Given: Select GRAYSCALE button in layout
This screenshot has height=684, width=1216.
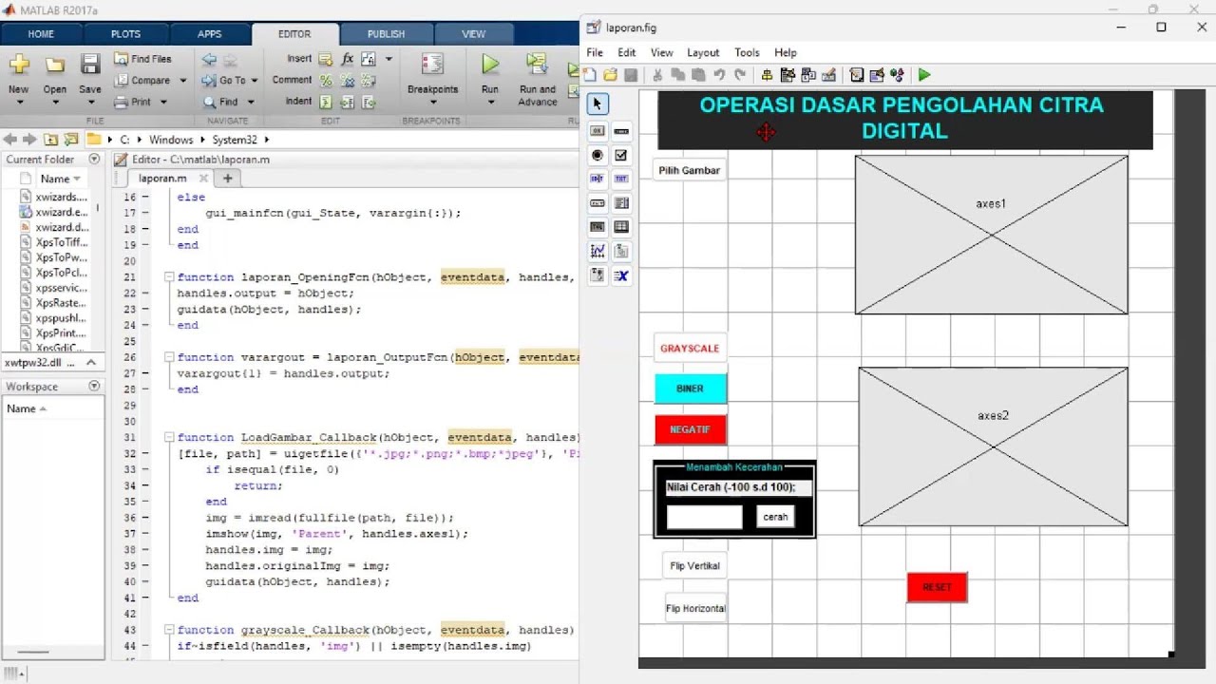Looking at the screenshot, I should point(690,348).
